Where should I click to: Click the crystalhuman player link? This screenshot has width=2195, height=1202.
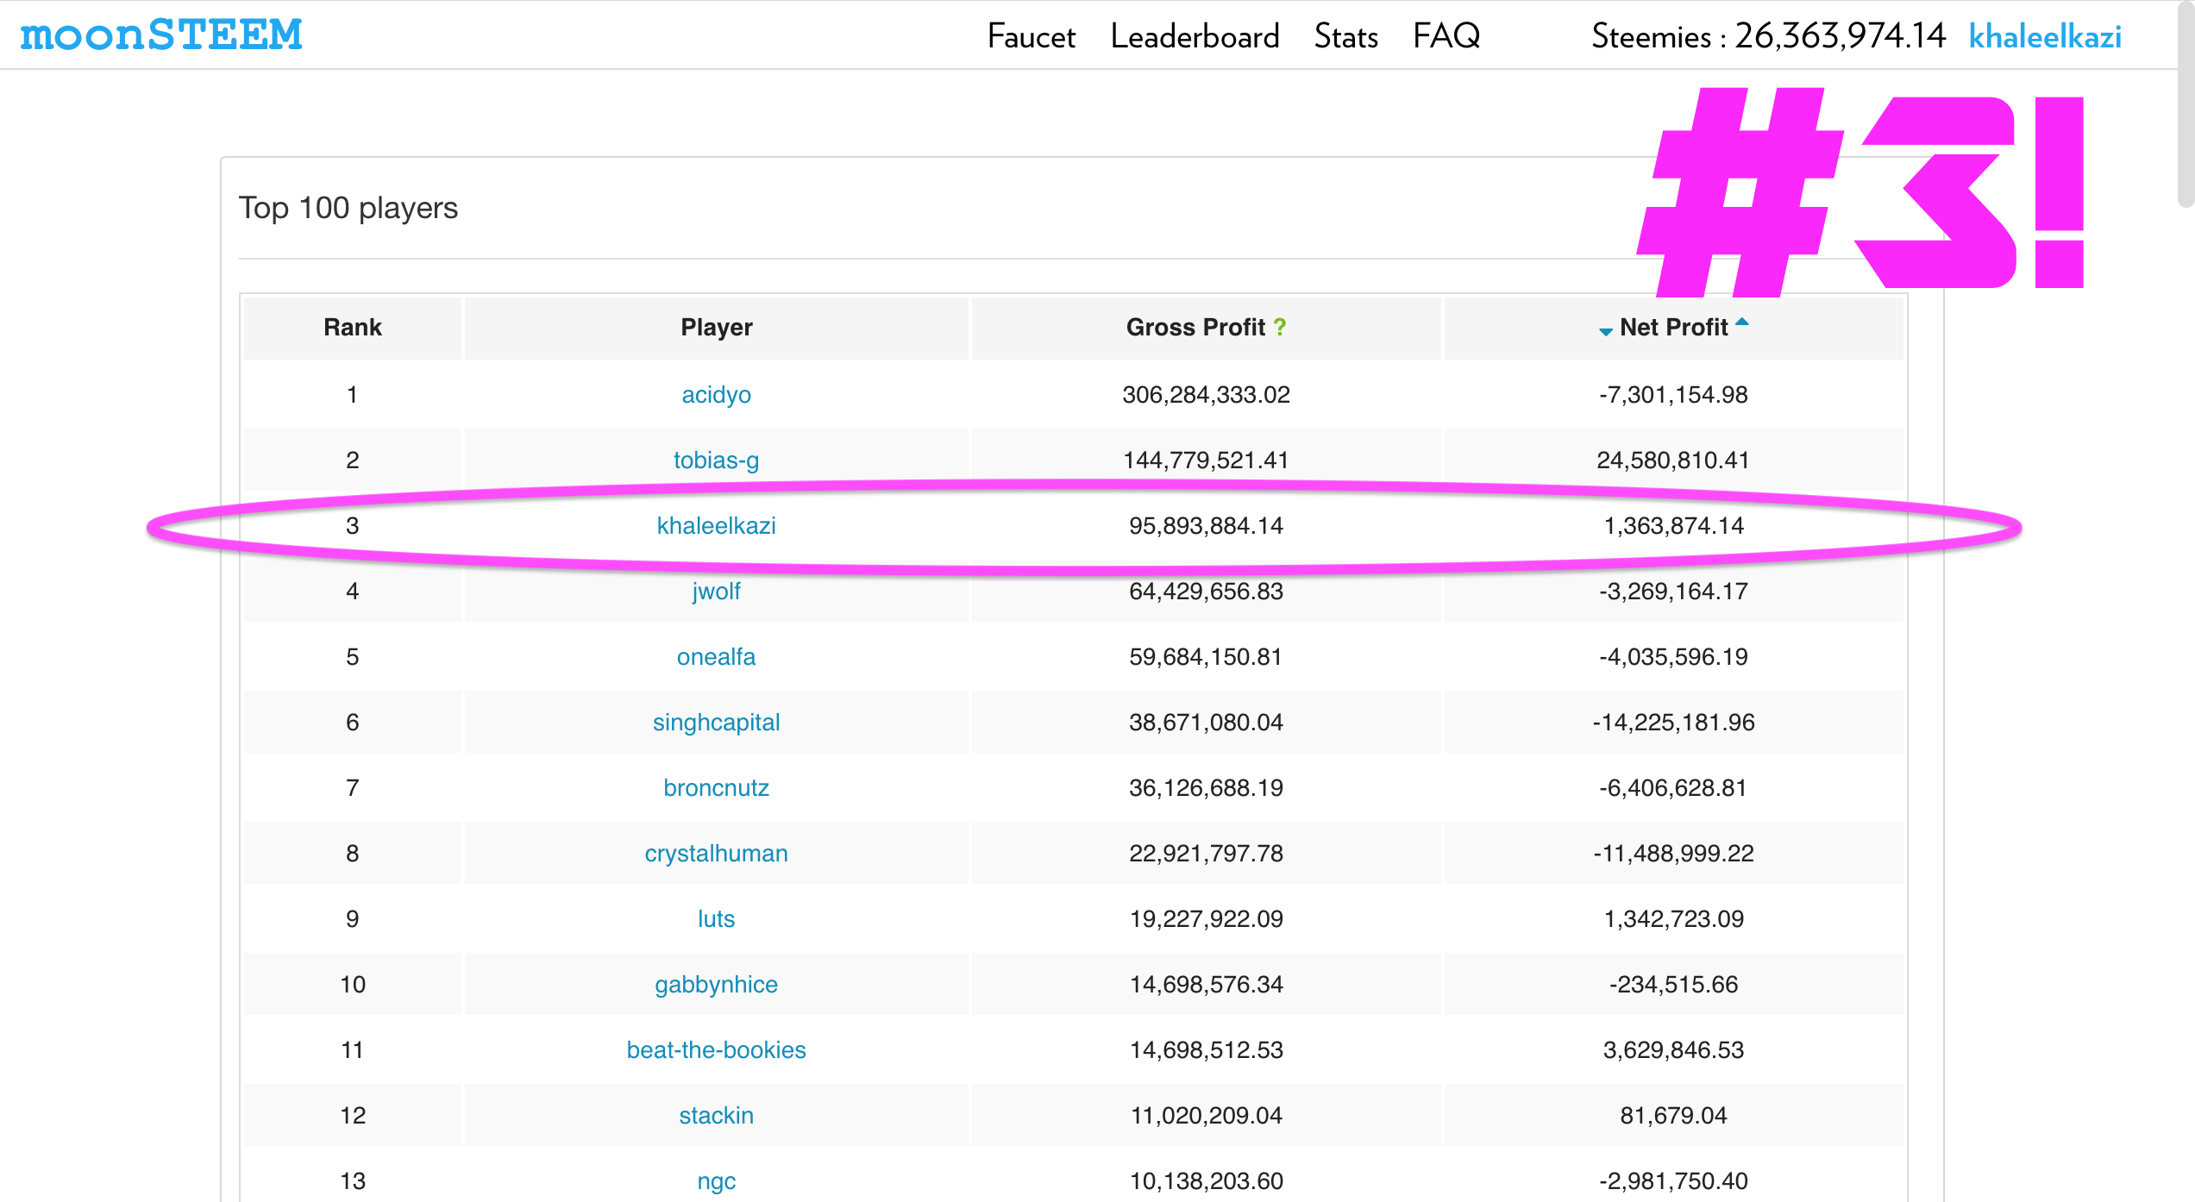click(x=716, y=854)
